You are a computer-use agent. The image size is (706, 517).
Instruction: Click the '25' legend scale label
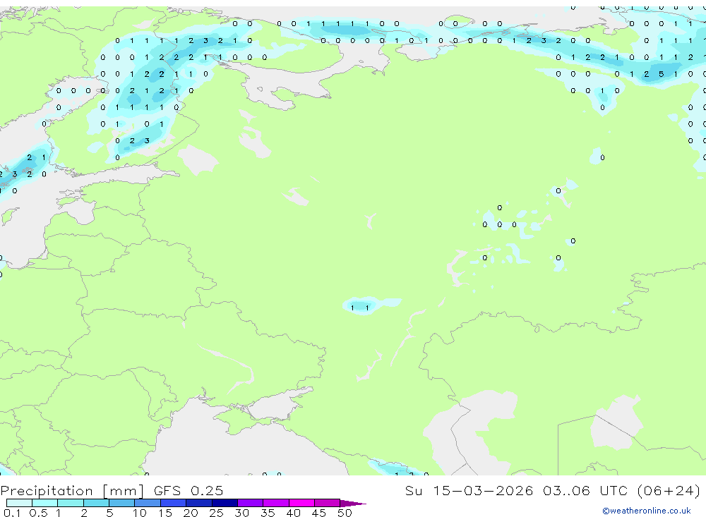216,513
